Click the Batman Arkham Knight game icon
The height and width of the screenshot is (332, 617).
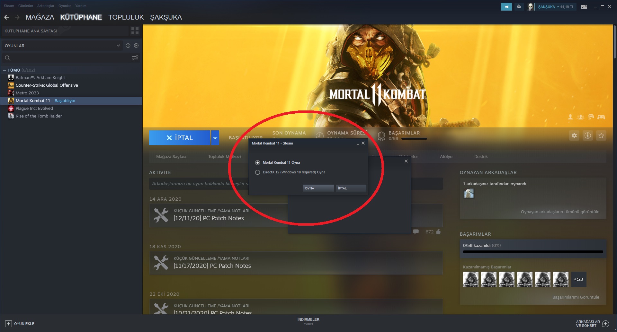[x=11, y=77]
